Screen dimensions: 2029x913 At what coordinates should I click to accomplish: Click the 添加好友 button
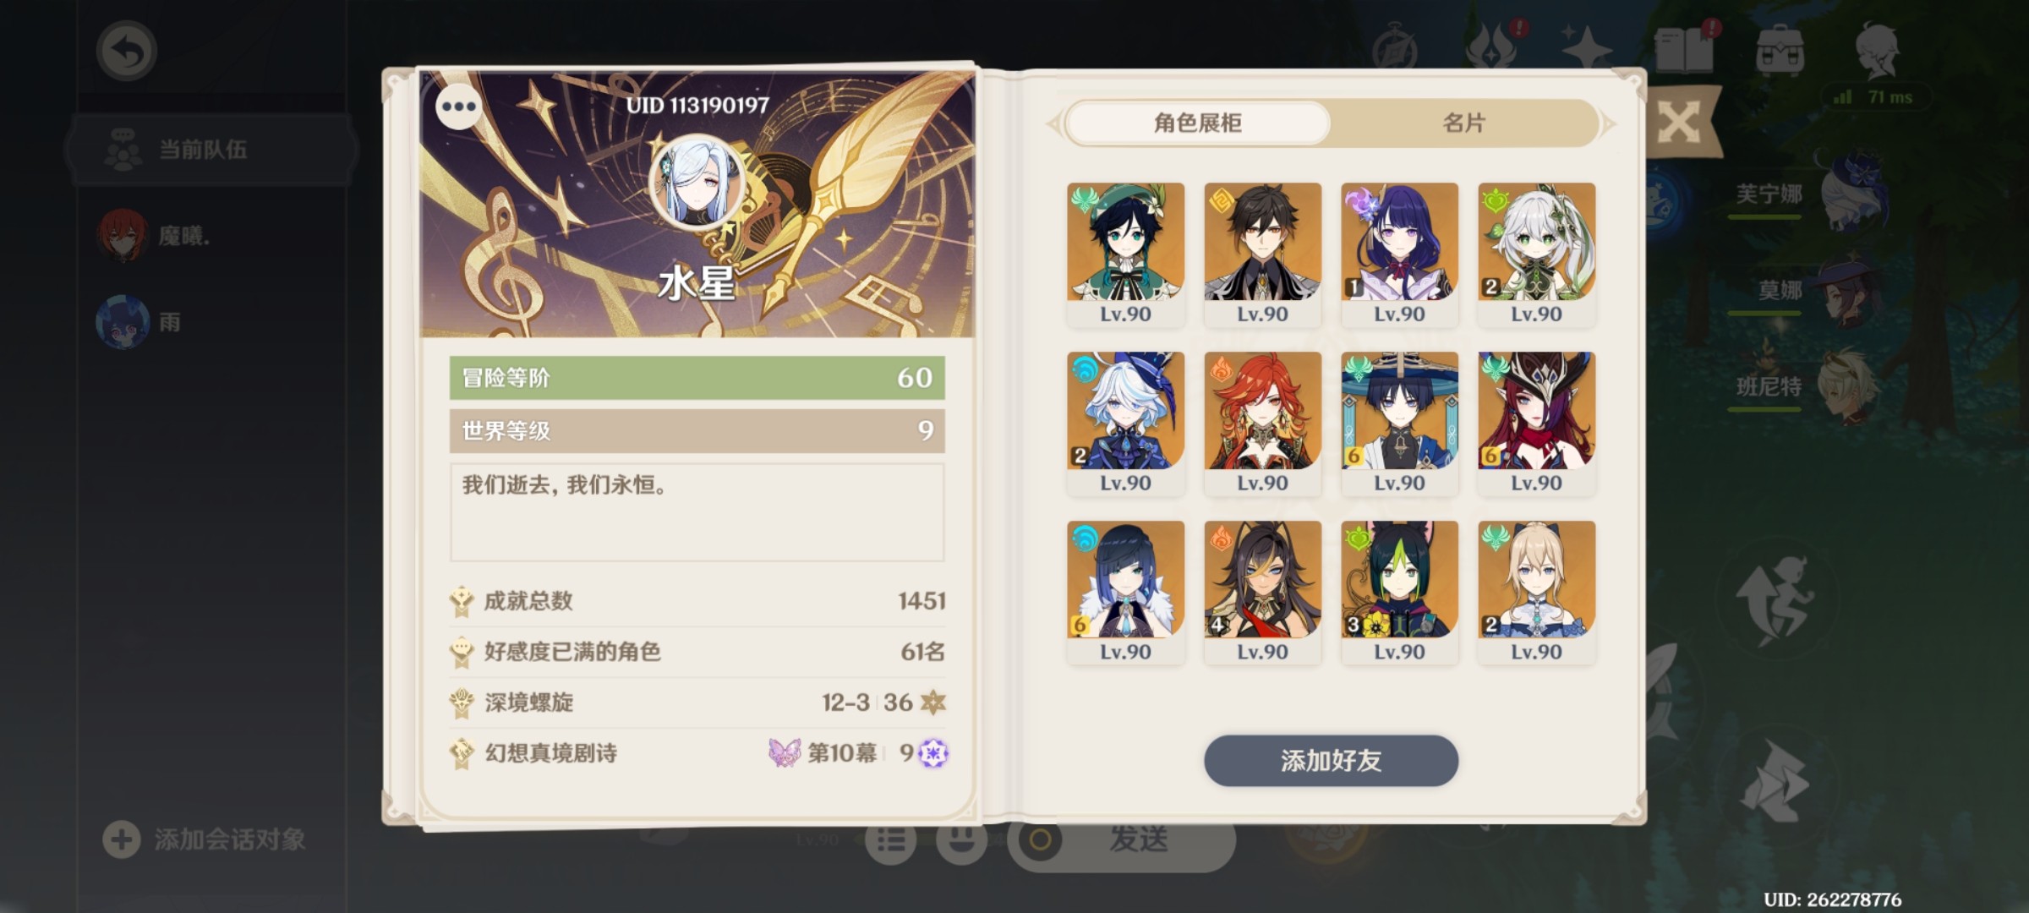(1331, 761)
